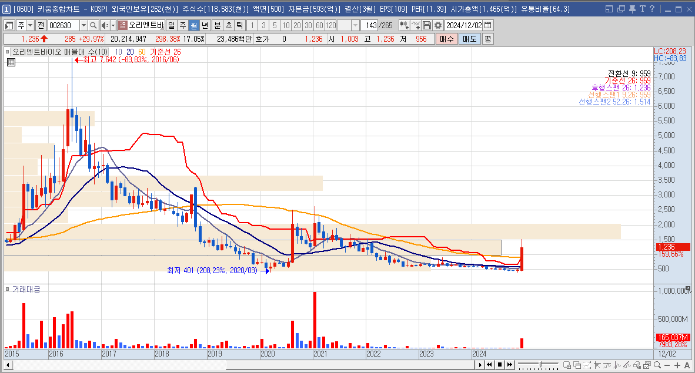Click the 120 interval button
This screenshot has width=695, height=373.
tap(331, 26)
